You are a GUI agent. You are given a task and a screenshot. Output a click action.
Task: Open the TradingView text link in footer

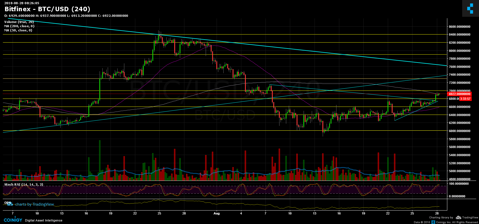tap(470, 218)
